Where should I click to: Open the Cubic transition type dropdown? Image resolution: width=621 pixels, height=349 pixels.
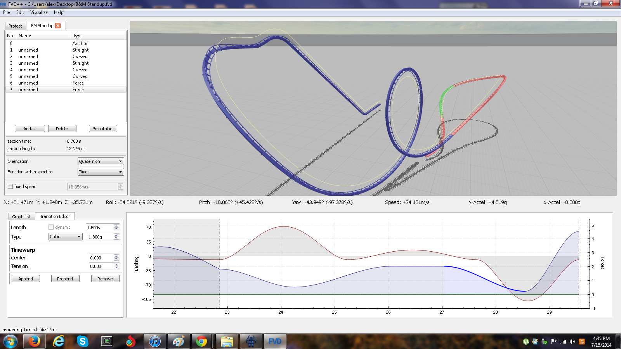[65, 237]
